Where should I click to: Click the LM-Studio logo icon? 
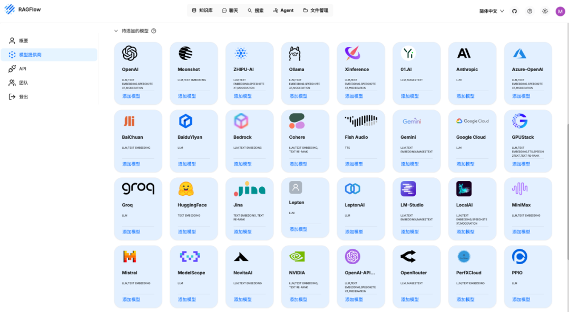tap(408, 189)
